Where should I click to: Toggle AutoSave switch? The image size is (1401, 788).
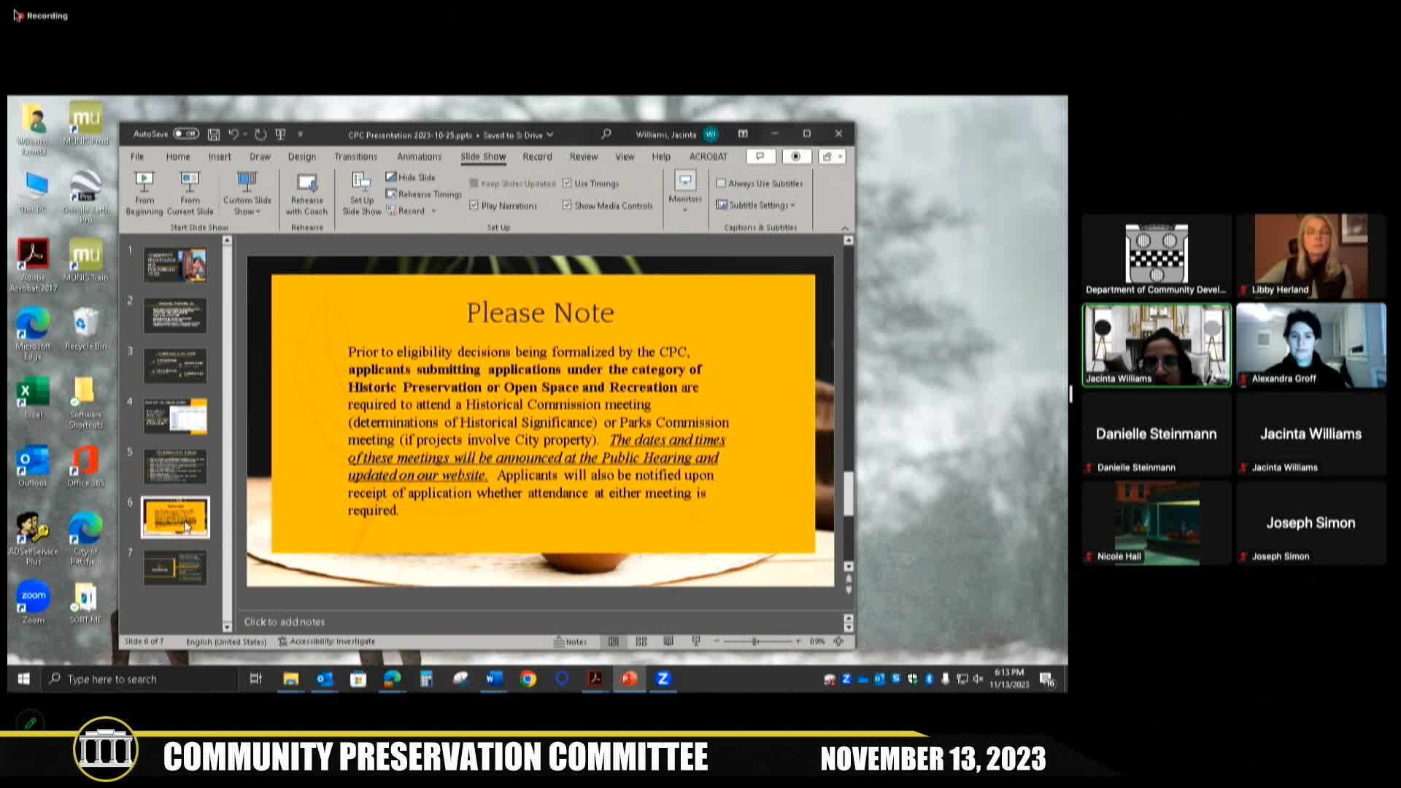click(185, 134)
